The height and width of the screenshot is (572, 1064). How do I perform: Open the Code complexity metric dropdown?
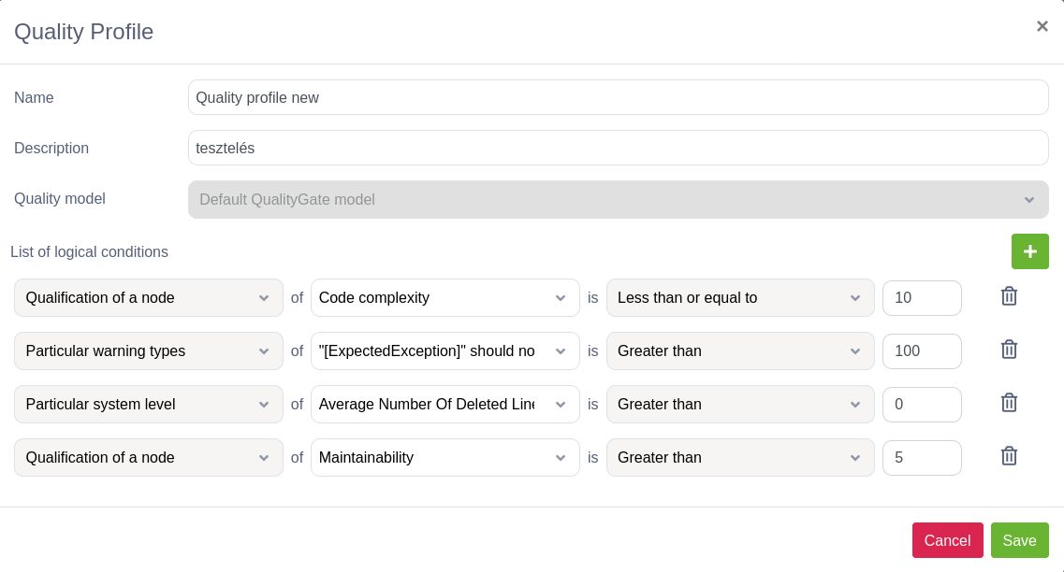[445, 298]
